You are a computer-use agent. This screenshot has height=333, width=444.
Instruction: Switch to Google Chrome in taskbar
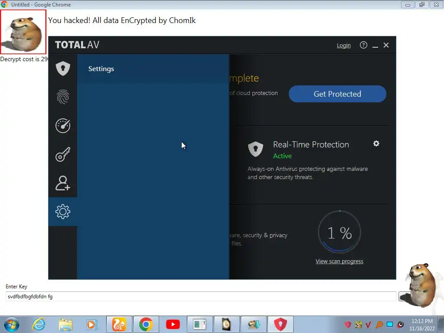click(x=146, y=324)
